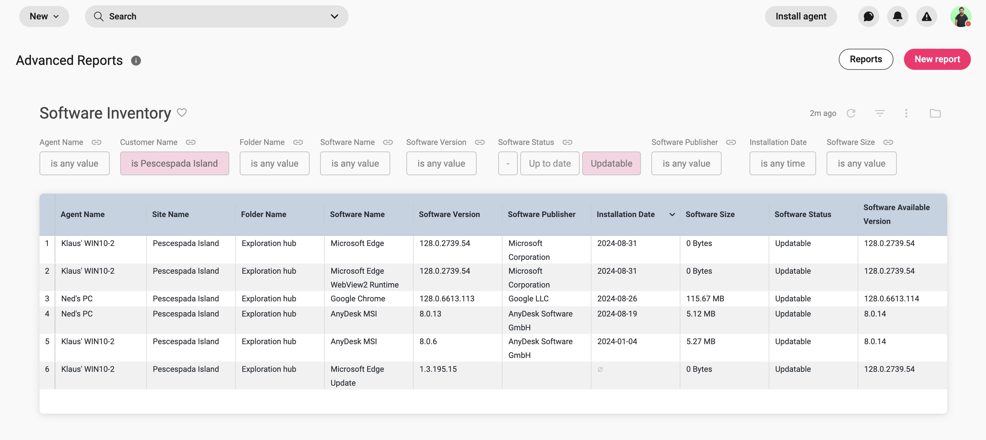Screen dimensions: 986x440
Task: Sort by Software Name column header
Action: (357, 214)
